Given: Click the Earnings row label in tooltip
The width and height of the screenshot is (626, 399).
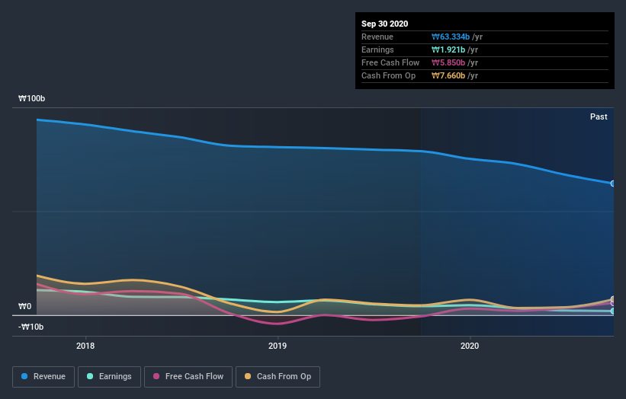Looking at the screenshot, I should point(377,49).
